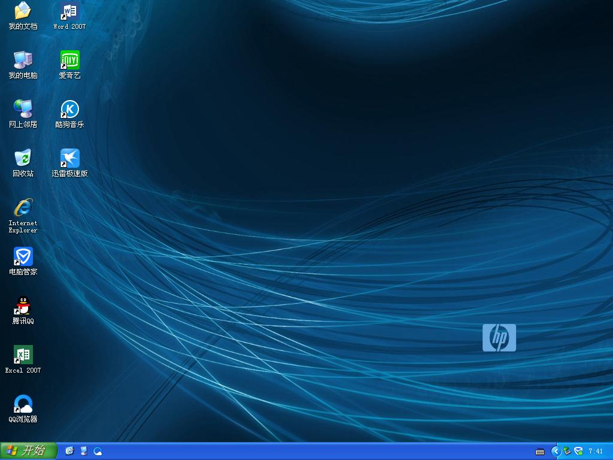Open the 腾讯QQ penguin shortcut
The width and height of the screenshot is (613, 460).
(23, 306)
